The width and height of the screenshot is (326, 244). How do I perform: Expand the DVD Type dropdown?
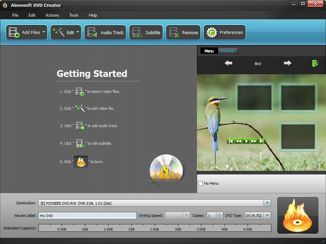click(267, 215)
